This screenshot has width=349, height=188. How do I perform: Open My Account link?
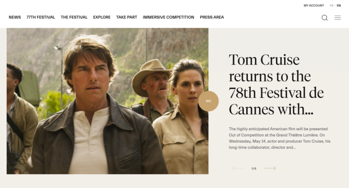[313, 6]
